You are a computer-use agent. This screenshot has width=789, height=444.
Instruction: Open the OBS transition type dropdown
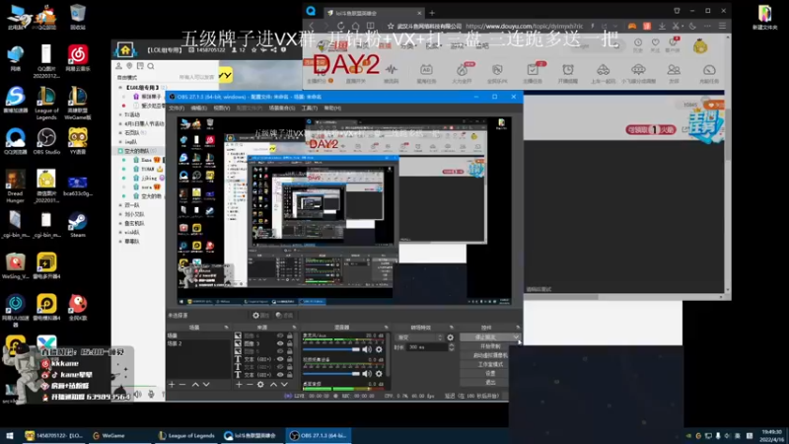(420, 337)
